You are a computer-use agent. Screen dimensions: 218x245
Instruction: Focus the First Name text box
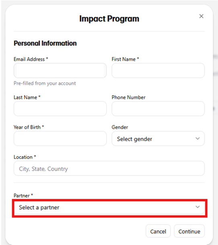point(158,70)
